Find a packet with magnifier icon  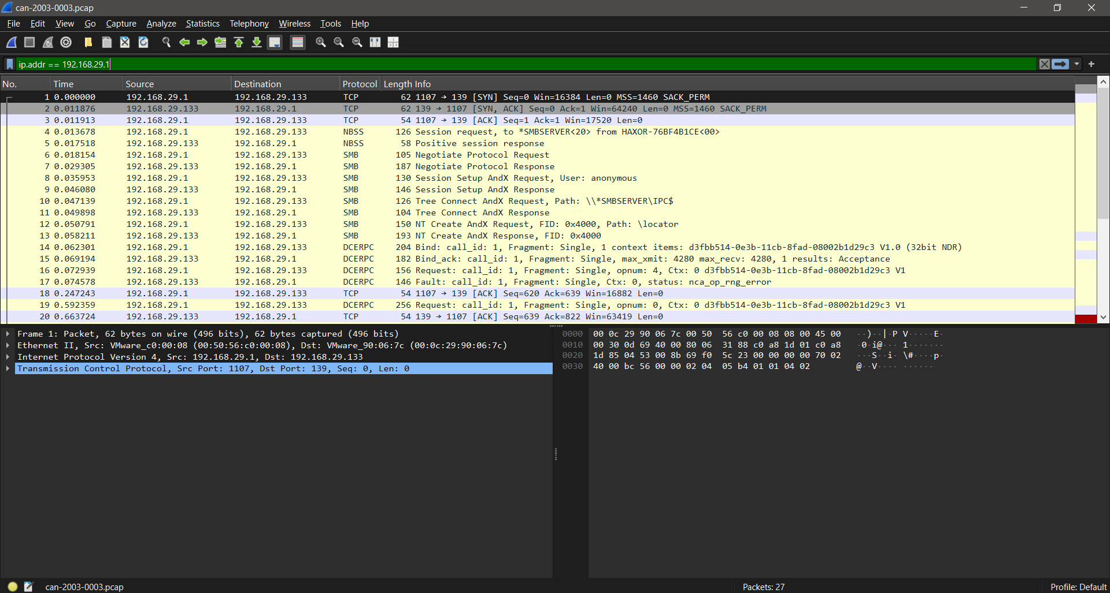click(166, 42)
